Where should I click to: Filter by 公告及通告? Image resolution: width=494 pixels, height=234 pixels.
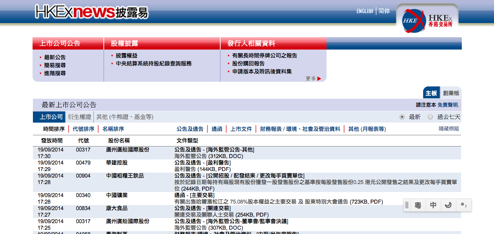190,129
